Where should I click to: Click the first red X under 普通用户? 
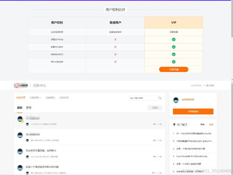tap(115, 40)
